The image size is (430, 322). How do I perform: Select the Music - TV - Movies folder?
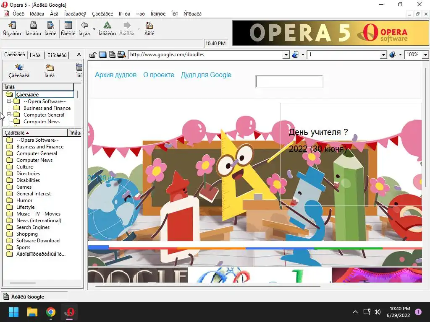38,214
